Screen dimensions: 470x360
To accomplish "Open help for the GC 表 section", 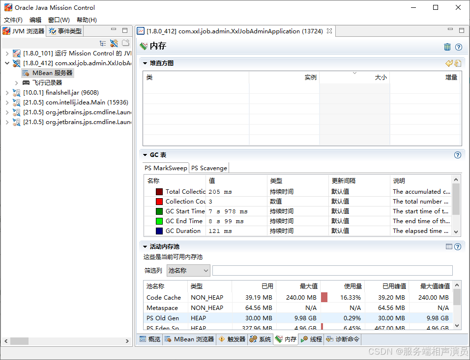I will coord(458,155).
